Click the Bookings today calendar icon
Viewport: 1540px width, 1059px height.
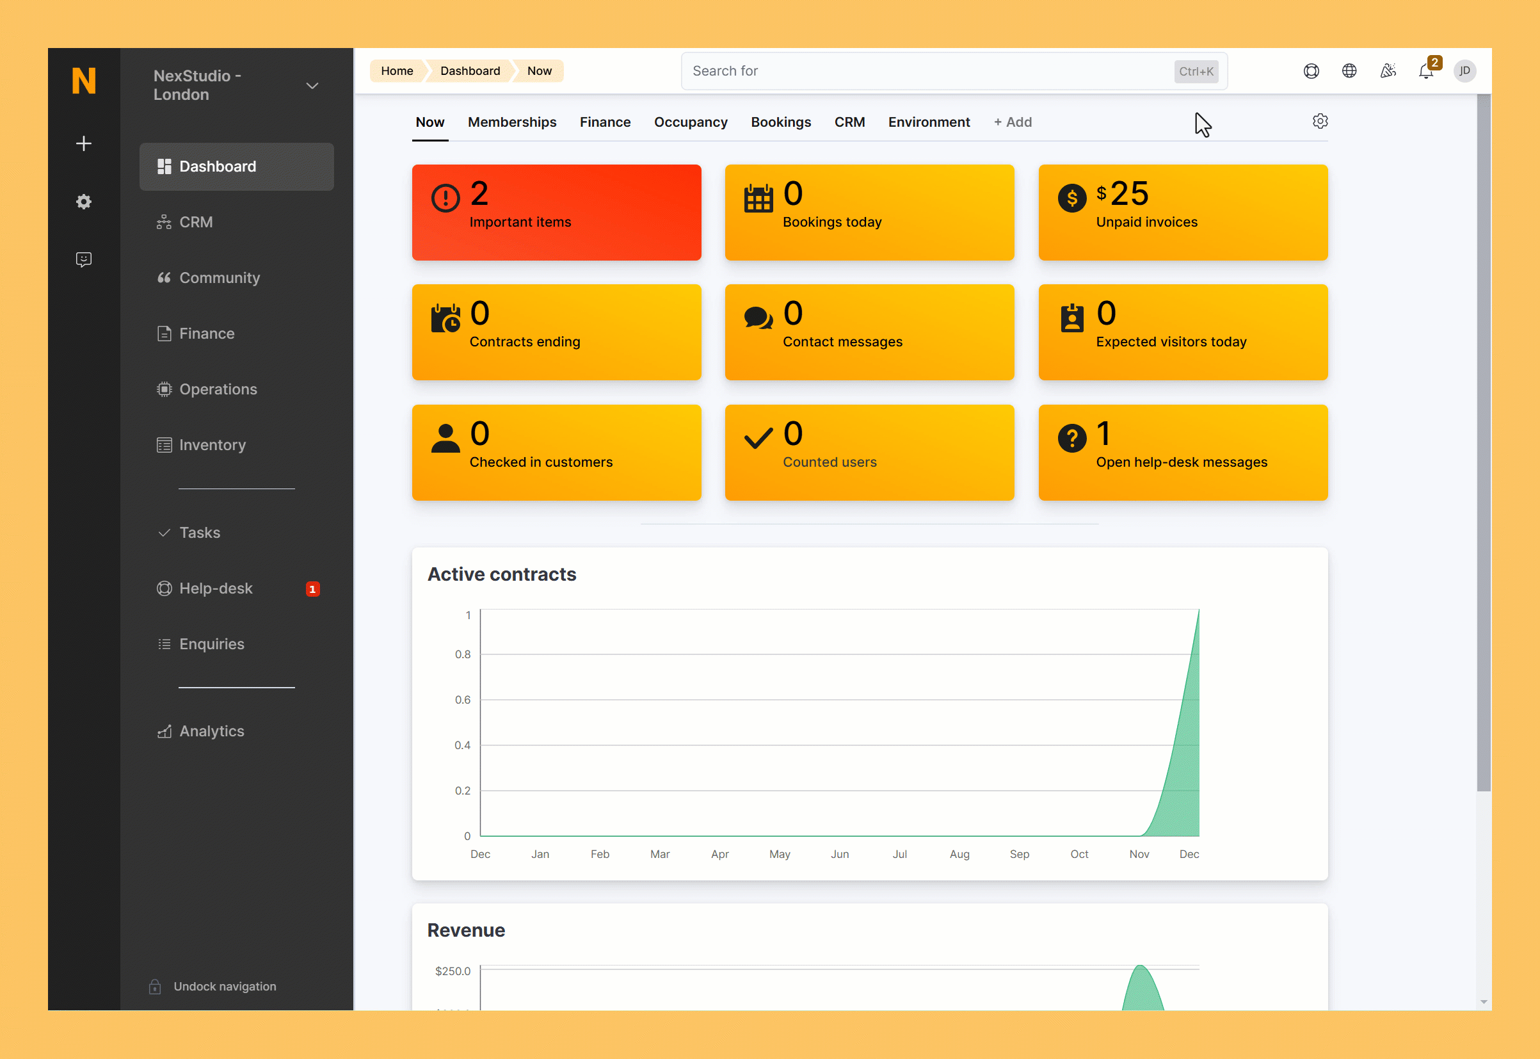[758, 198]
